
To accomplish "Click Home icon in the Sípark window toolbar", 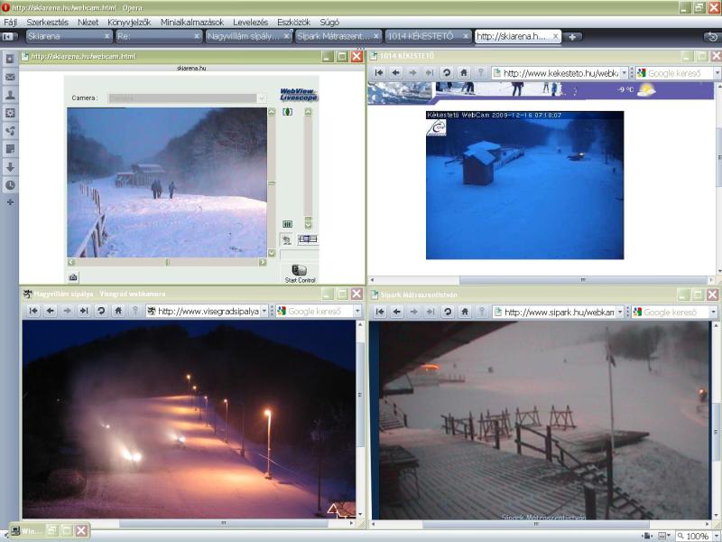I will pyautogui.click(x=464, y=312).
